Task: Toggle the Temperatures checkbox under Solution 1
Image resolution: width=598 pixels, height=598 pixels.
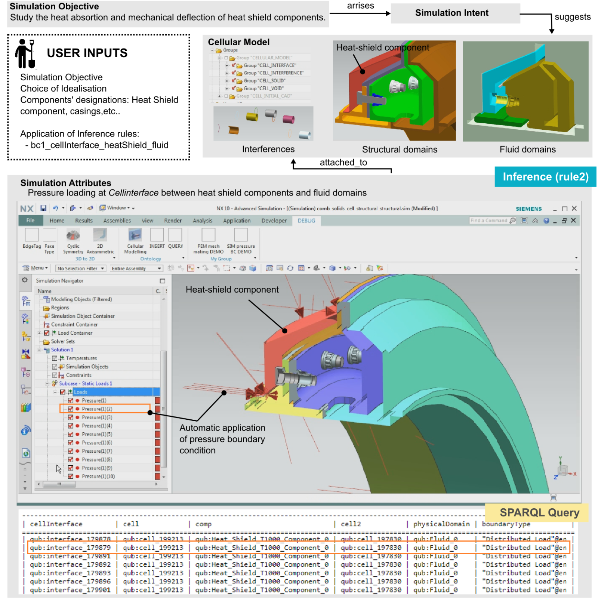Action: (55, 358)
